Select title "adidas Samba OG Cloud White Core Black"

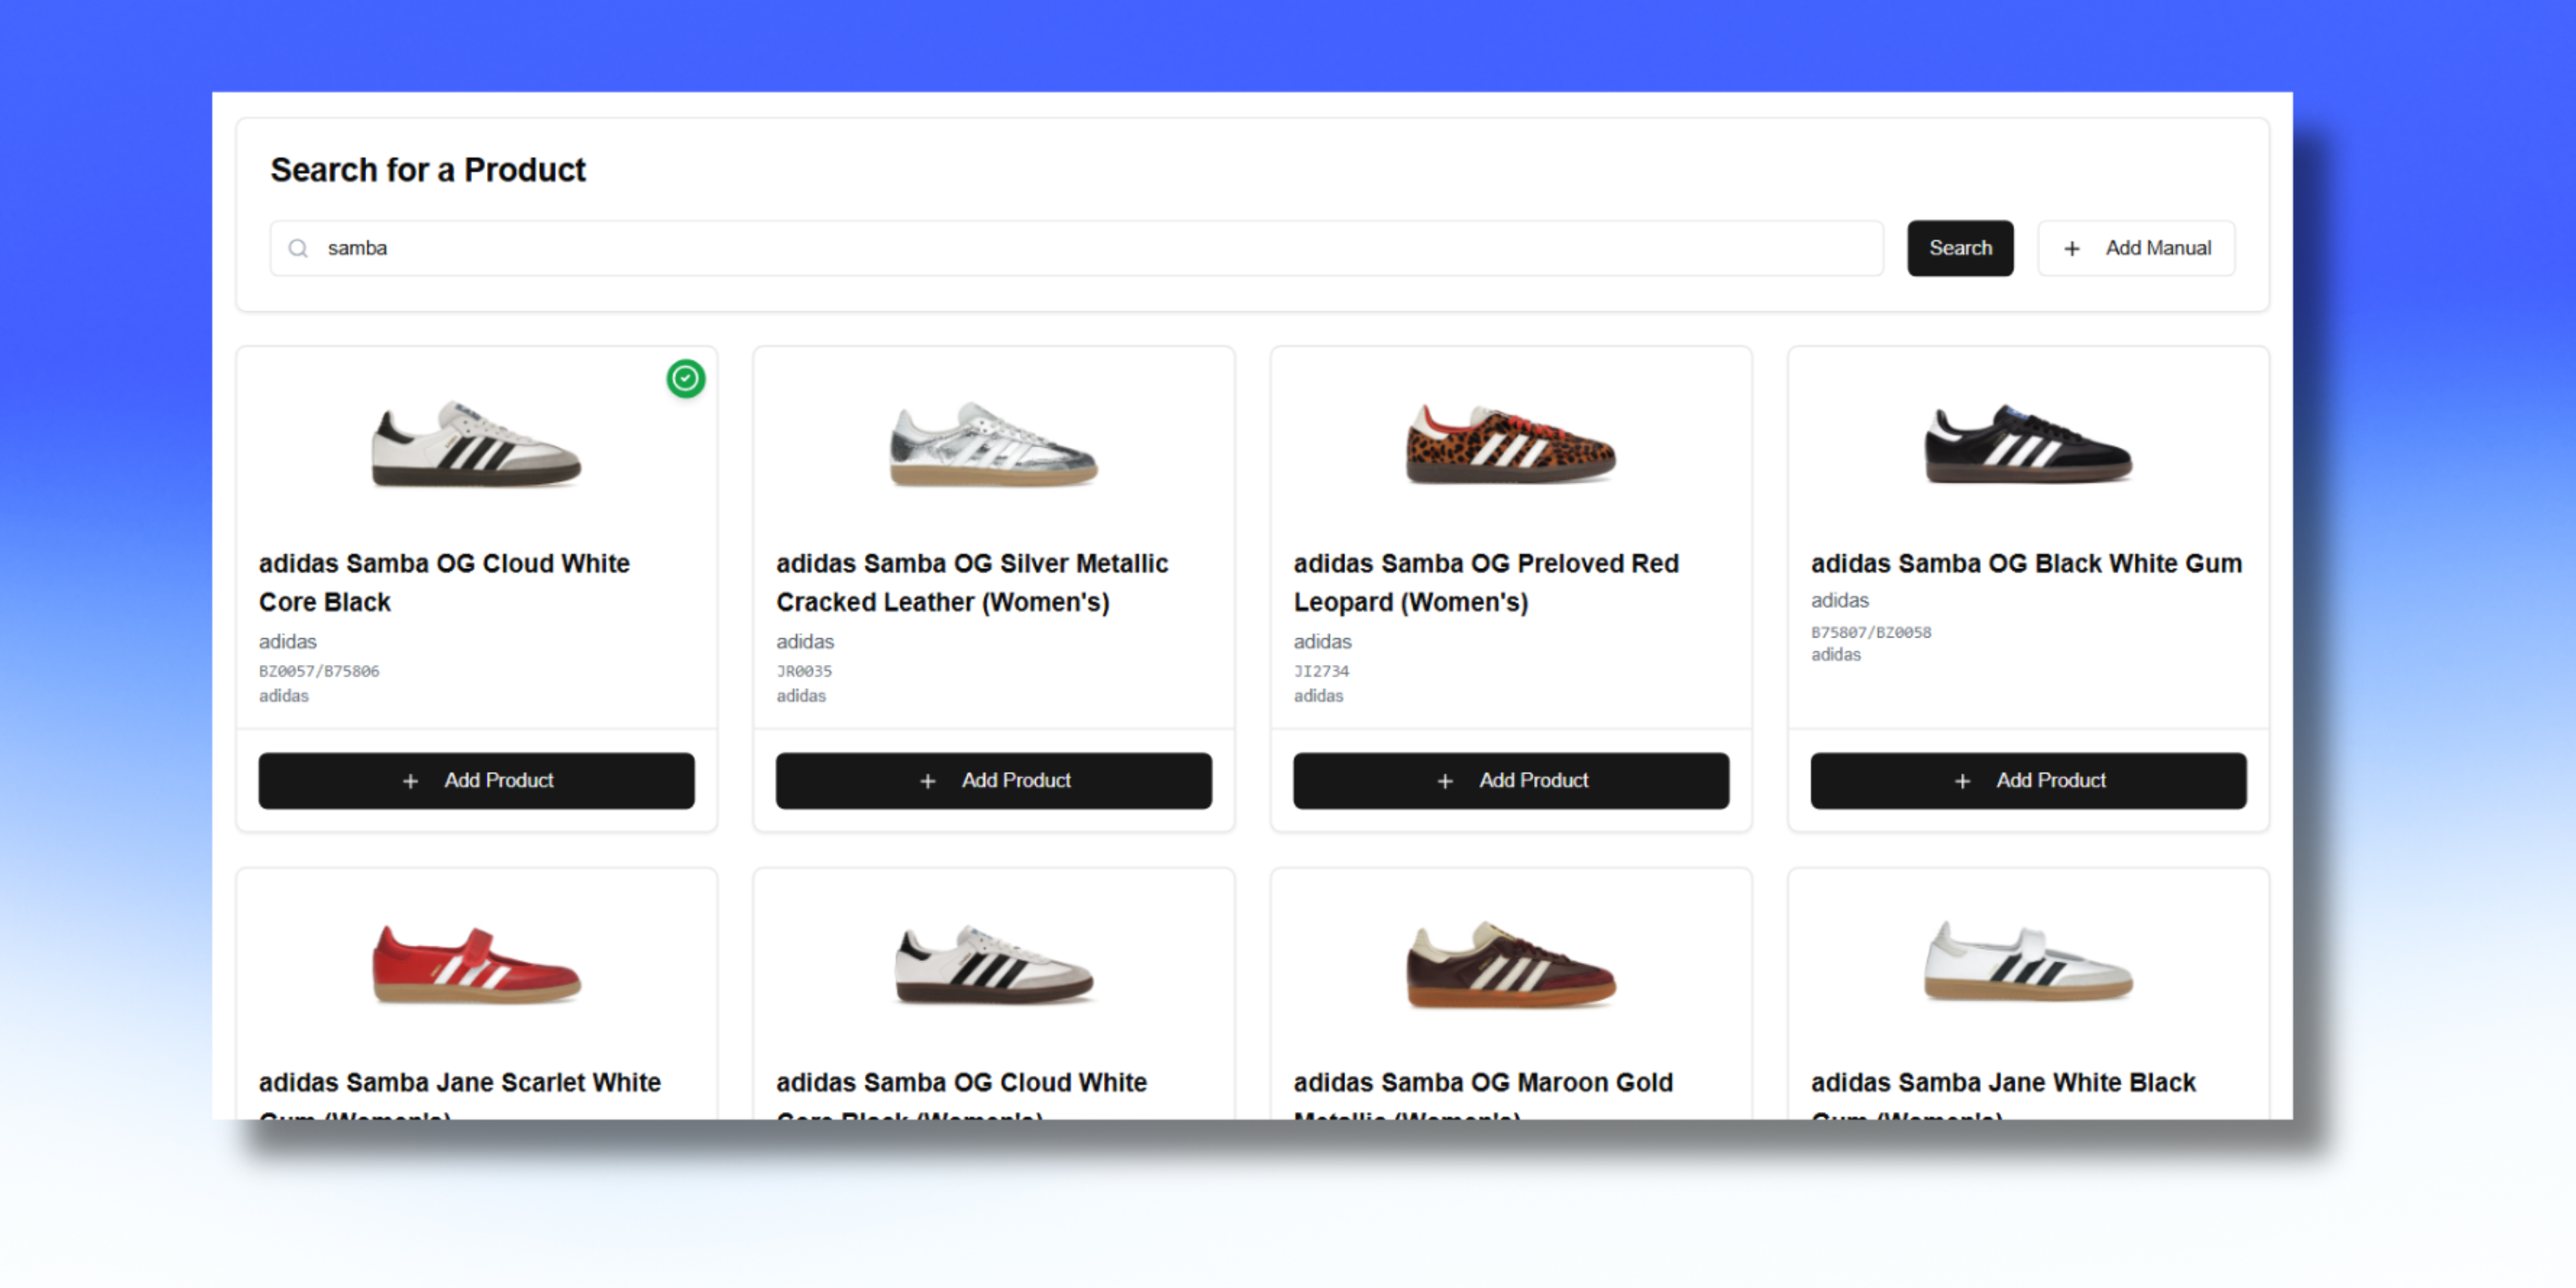pyautogui.click(x=444, y=583)
